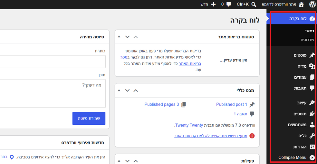Viewport: 317px width, 164px height.
Task: Move מבט כללי widget down
Action: (127, 91)
